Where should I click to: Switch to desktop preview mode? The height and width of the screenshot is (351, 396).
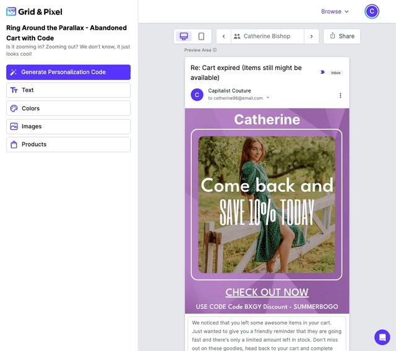tap(184, 36)
